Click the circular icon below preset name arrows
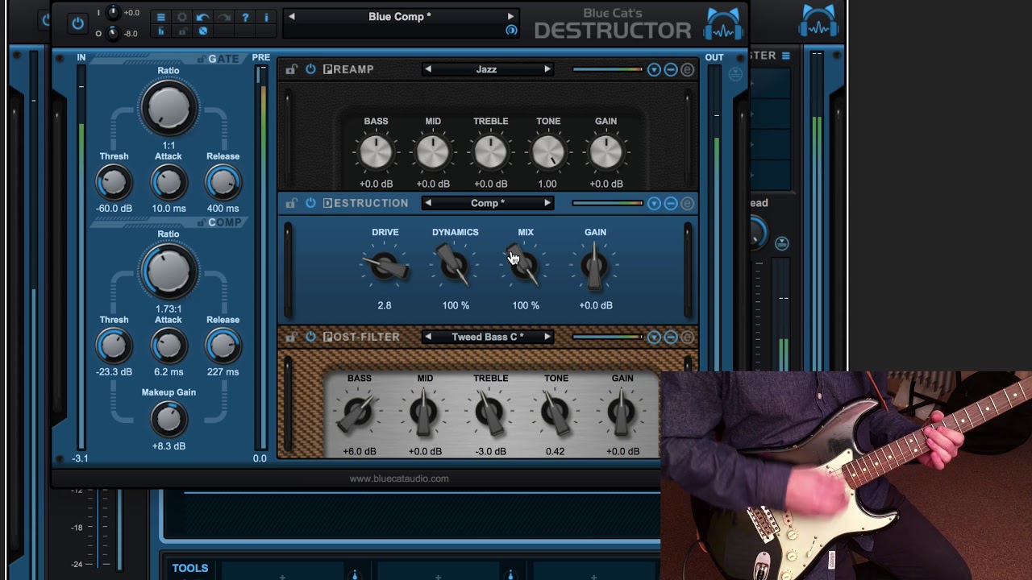The image size is (1032, 580). pos(511,31)
